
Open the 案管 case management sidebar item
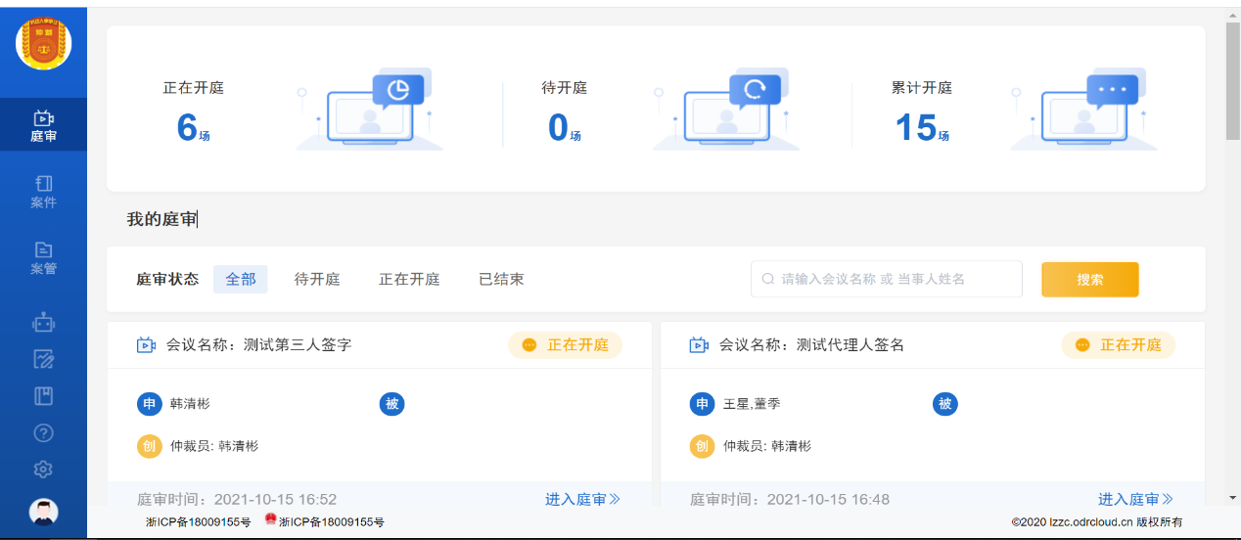(43, 258)
